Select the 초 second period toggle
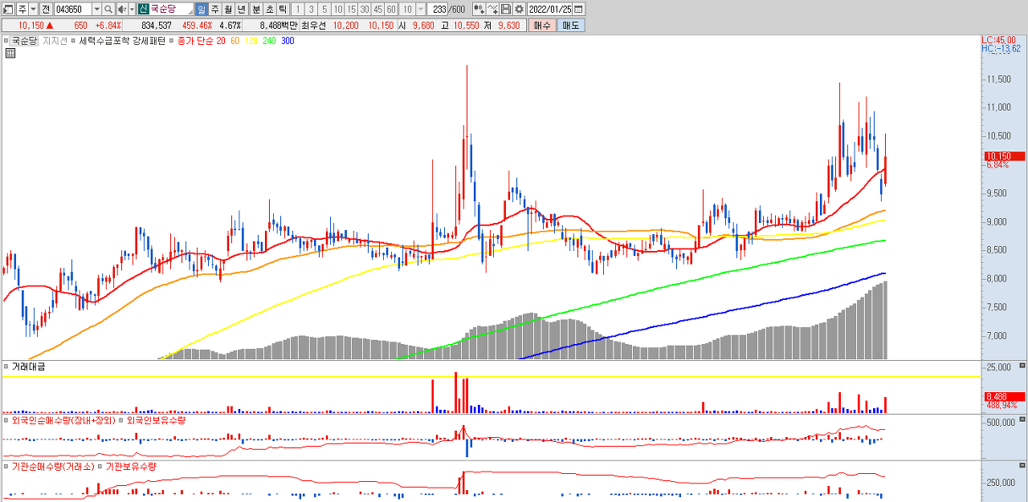Viewport: 1028px width, 502px height. click(x=269, y=9)
